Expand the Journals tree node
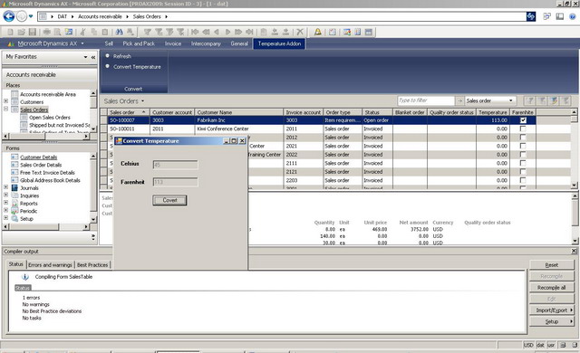 click(6, 187)
